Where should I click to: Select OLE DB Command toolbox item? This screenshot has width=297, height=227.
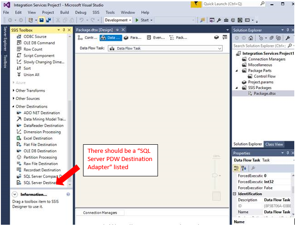39,43
